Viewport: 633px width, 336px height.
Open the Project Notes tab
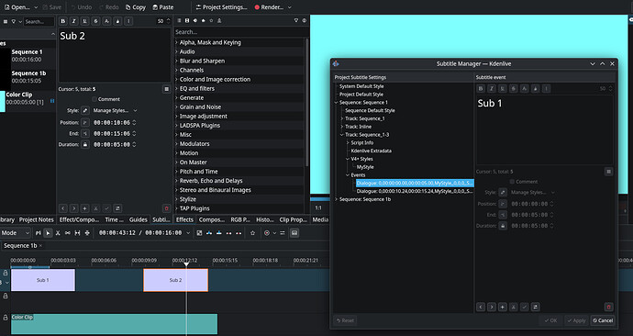click(x=37, y=219)
